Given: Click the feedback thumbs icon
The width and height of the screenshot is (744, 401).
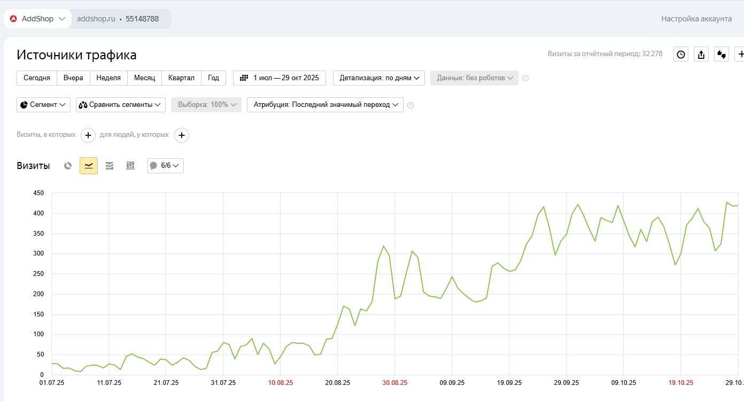Looking at the screenshot, I should [x=722, y=54].
